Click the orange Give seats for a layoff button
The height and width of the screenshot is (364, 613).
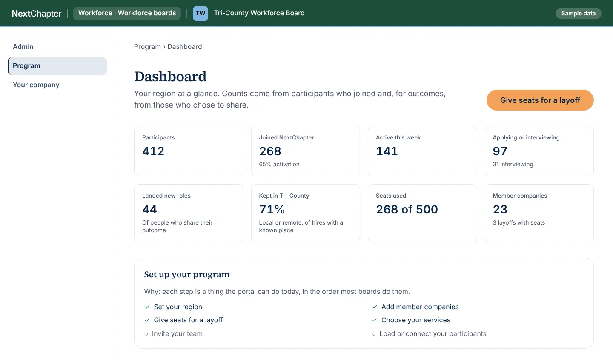[540, 100]
